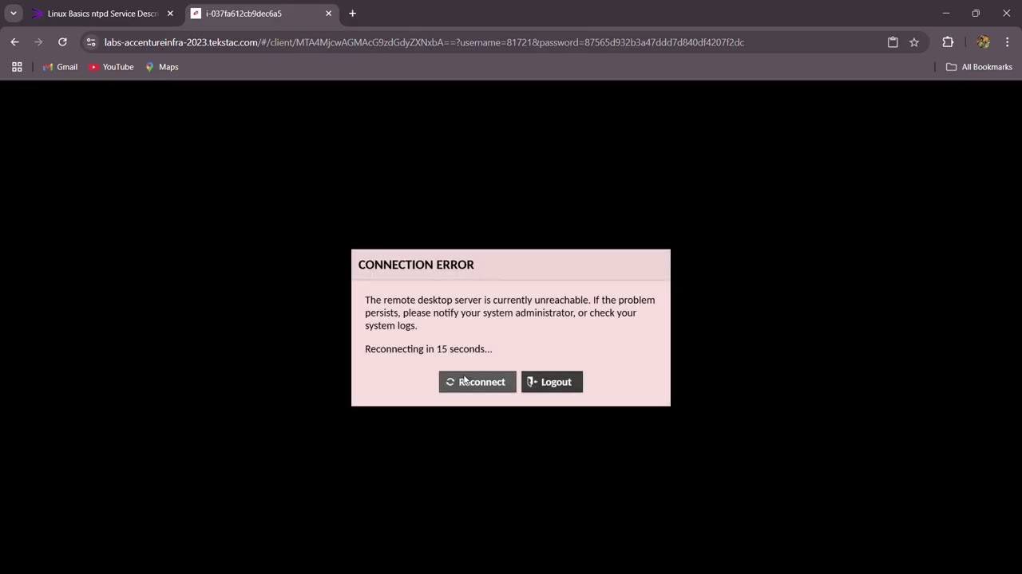Open Chrome three-dot menu

[1007, 42]
